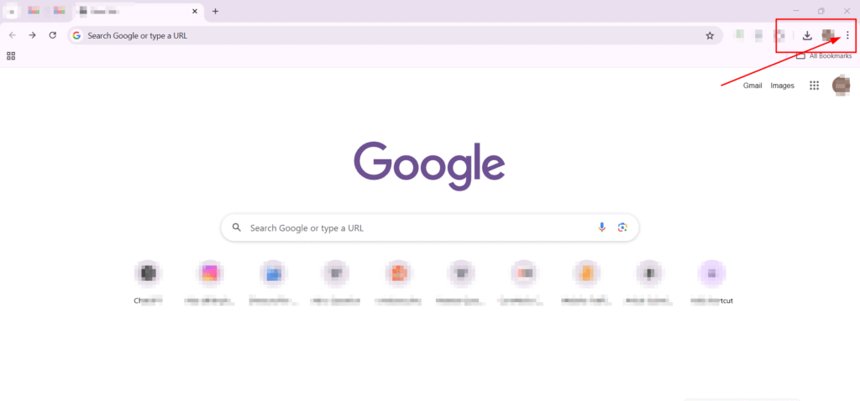The height and width of the screenshot is (401, 860).
Task: Open the All Bookmarks folder
Action: 824,56
